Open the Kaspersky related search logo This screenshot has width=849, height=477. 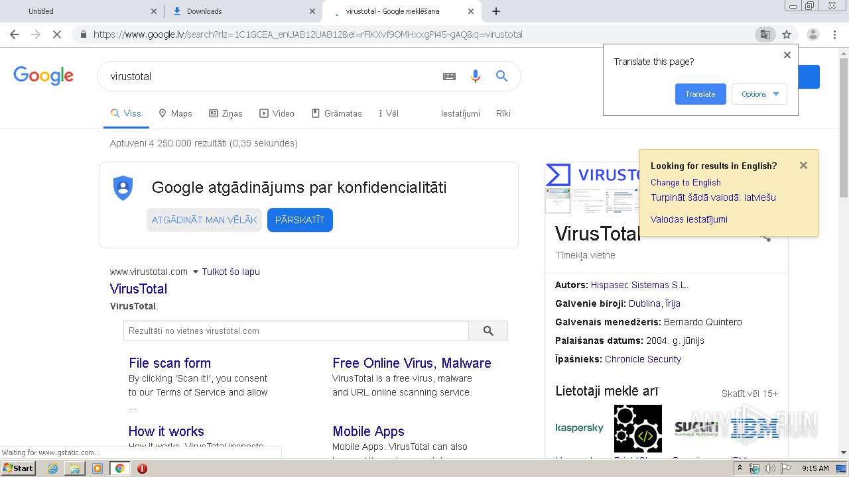(579, 428)
